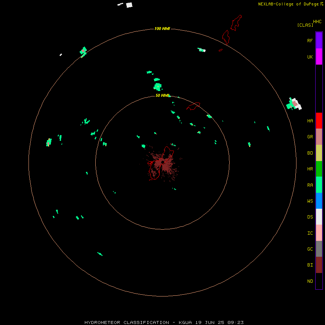Select the IC light pink legend swatch
The width and height of the screenshot is (325, 325).
pyautogui.click(x=319, y=233)
